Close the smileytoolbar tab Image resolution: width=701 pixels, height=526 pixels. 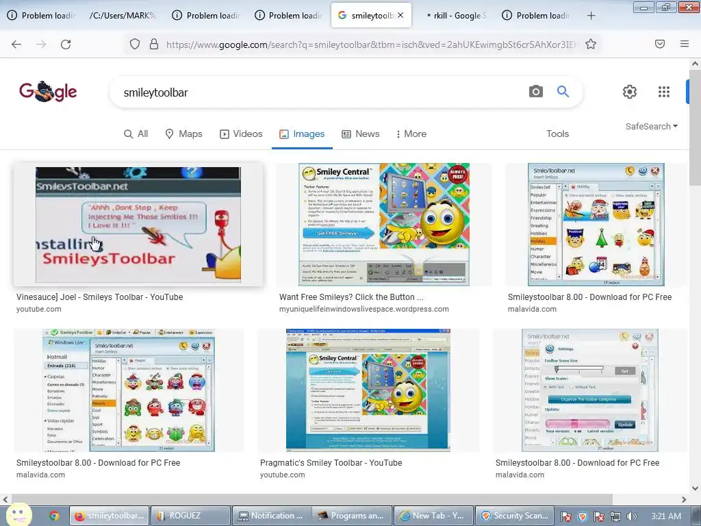[x=400, y=15]
